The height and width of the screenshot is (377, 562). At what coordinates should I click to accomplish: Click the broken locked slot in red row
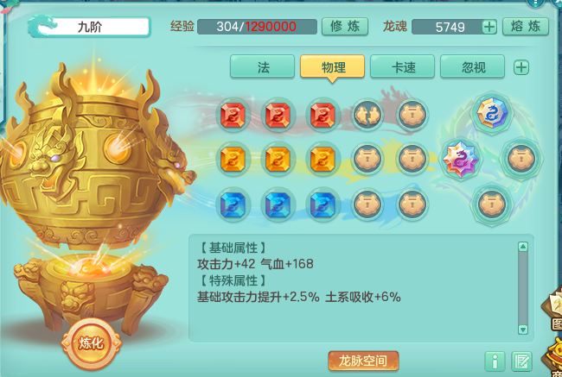(x=367, y=115)
